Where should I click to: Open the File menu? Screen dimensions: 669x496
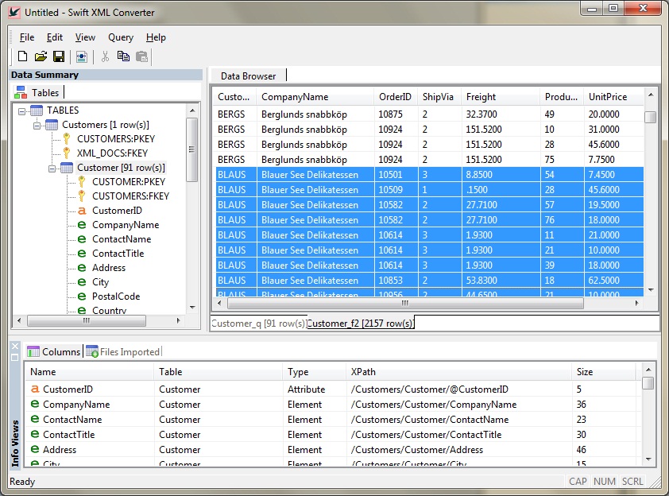[27, 37]
